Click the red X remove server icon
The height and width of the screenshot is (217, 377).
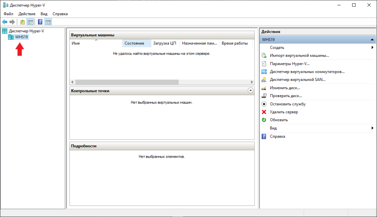264,112
